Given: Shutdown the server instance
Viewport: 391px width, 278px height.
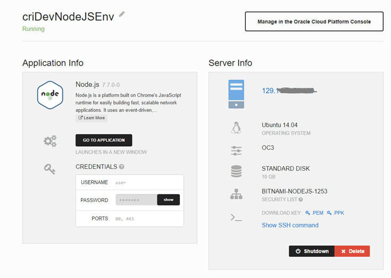Looking at the screenshot, I should 311,251.
